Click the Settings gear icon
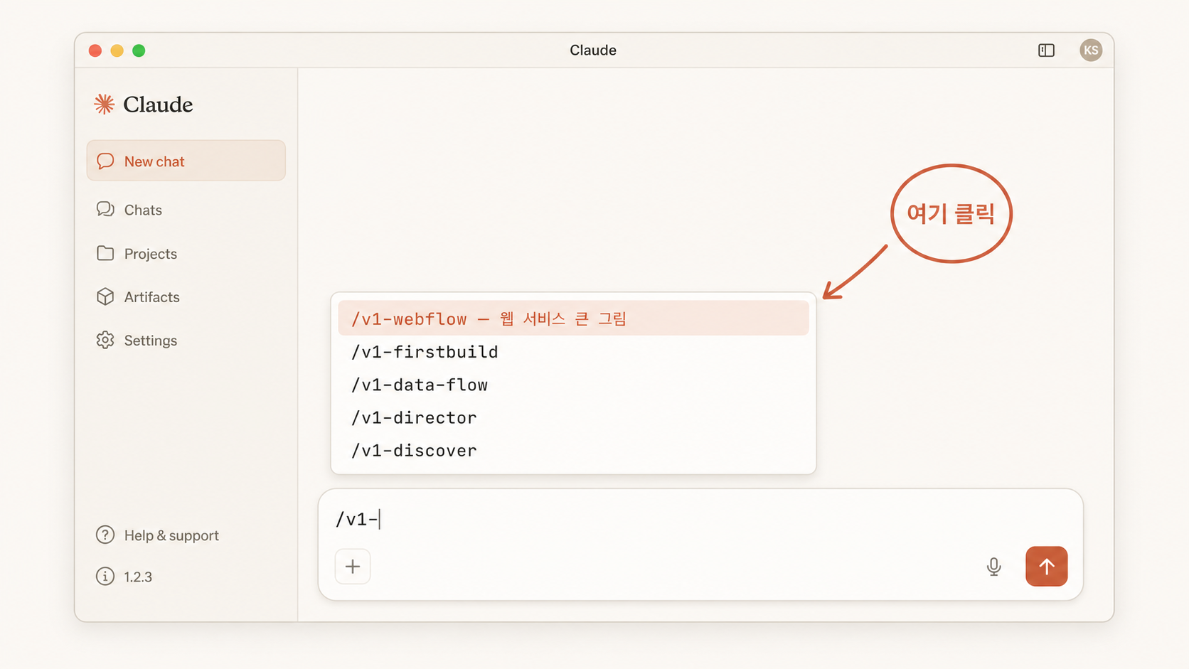Viewport: 1189px width, 669px height. click(105, 340)
